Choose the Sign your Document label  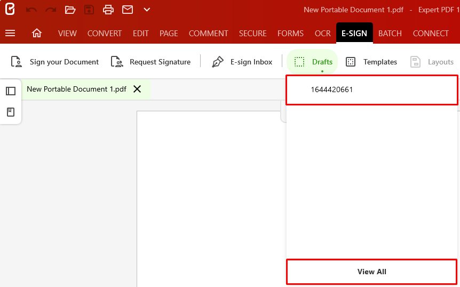tap(64, 62)
